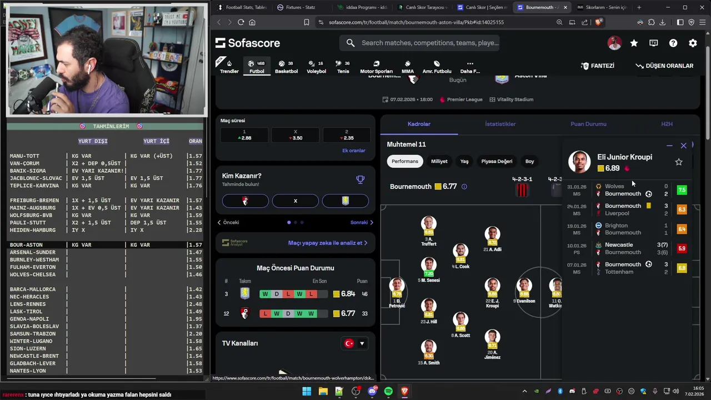Open the TV schedule icon in header
This screenshot has height=400, width=711.
654,43
